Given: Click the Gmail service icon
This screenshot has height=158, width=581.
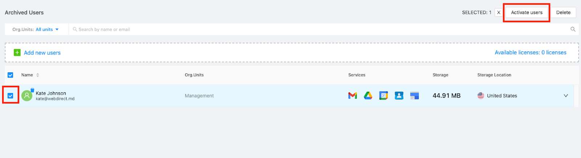Looking at the screenshot, I should 352,96.
